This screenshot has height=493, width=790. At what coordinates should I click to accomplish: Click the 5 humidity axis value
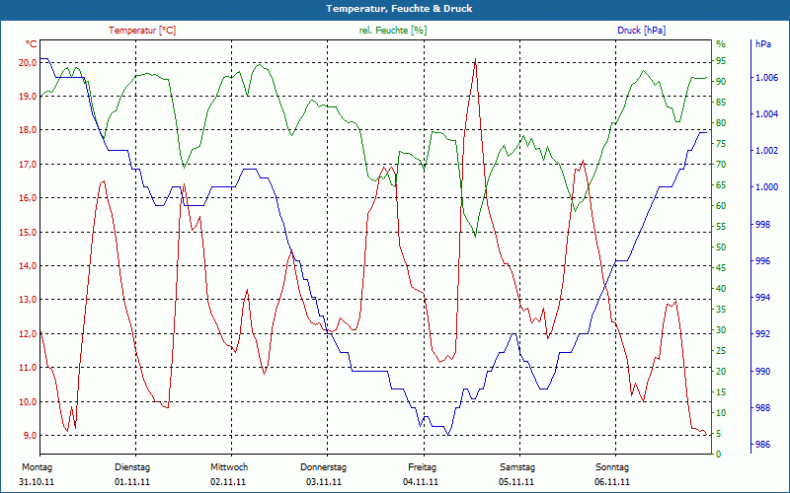coord(719,434)
